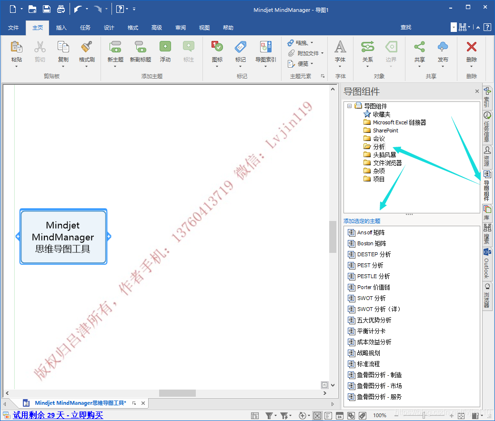Expand Topic Elements (主题元素) group dialog launcher
The height and width of the screenshot is (421, 495).
pyautogui.click(x=323, y=76)
